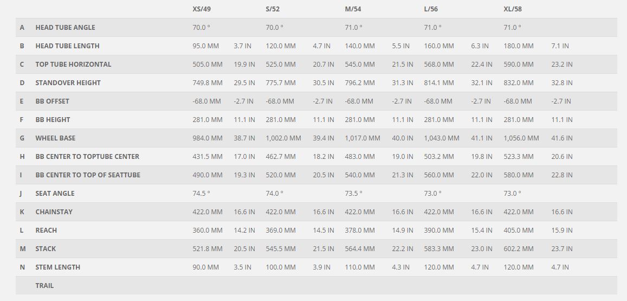Click the SEAT ANGLE row label
This screenshot has width=627, height=301.
[x=55, y=194]
